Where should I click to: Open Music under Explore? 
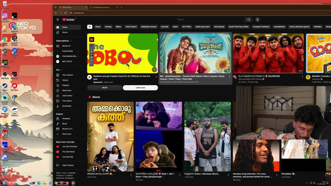pos(68,124)
